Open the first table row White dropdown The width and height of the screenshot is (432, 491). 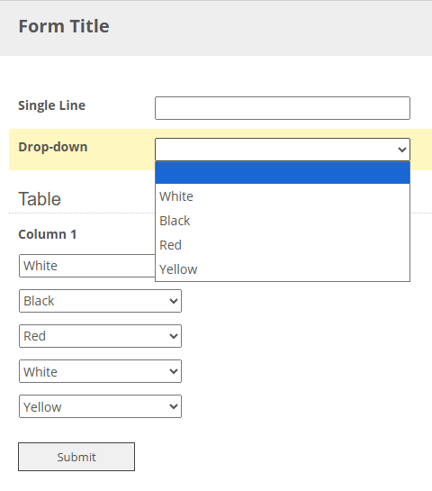point(87,266)
